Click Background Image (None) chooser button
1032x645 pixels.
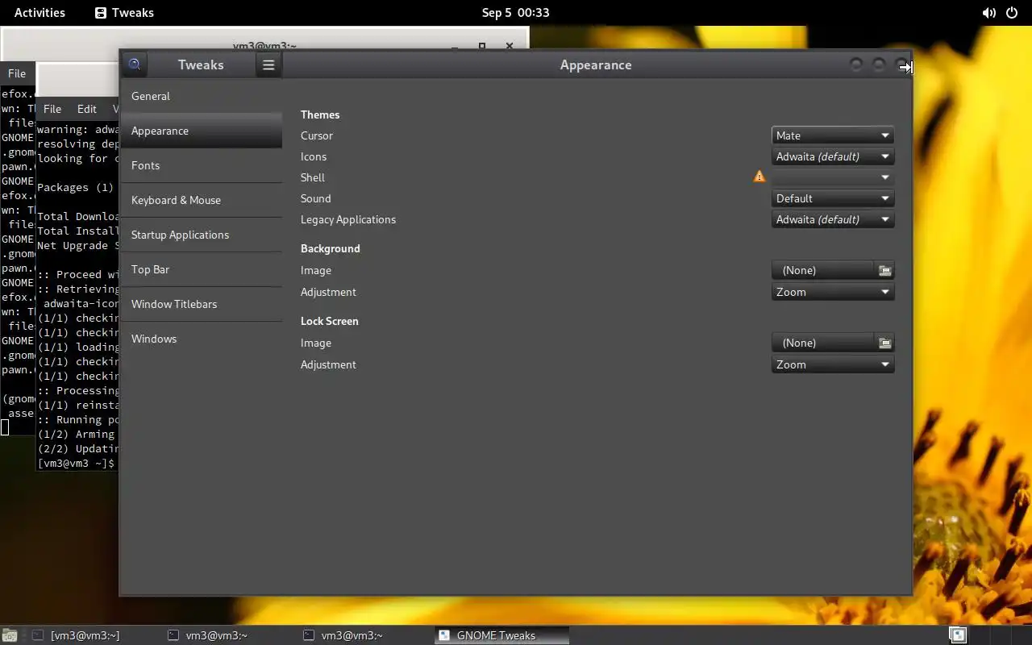[823, 270]
